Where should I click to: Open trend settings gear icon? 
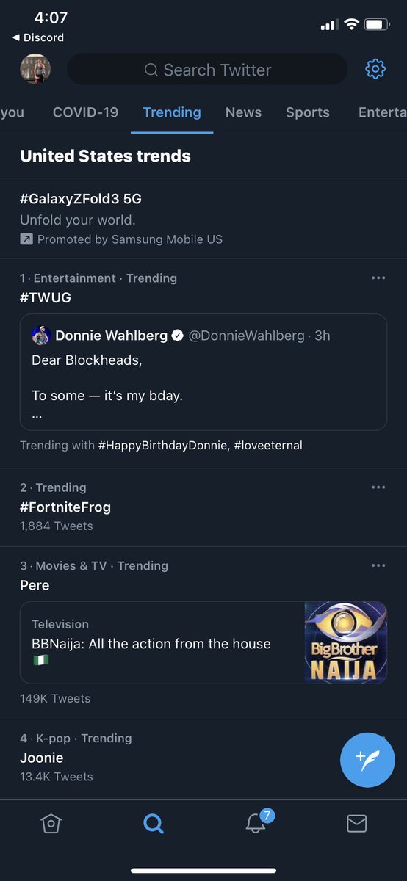coord(375,70)
